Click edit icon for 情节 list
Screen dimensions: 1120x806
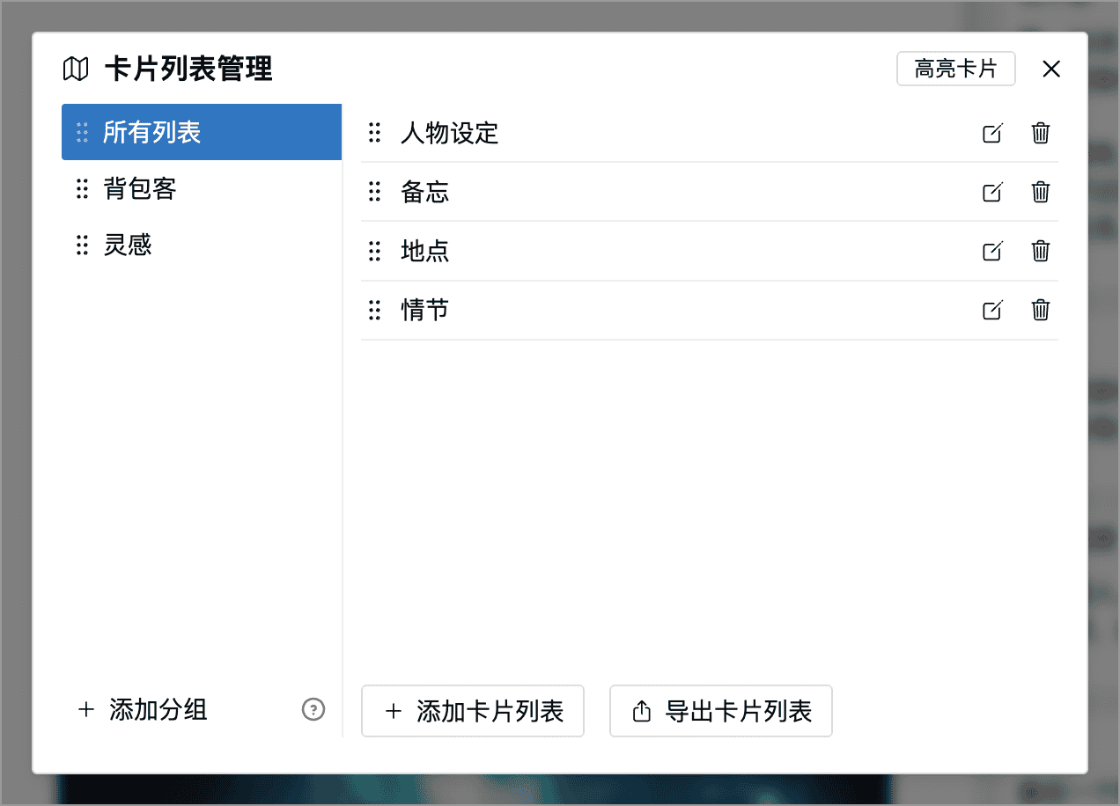coord(992,310)
